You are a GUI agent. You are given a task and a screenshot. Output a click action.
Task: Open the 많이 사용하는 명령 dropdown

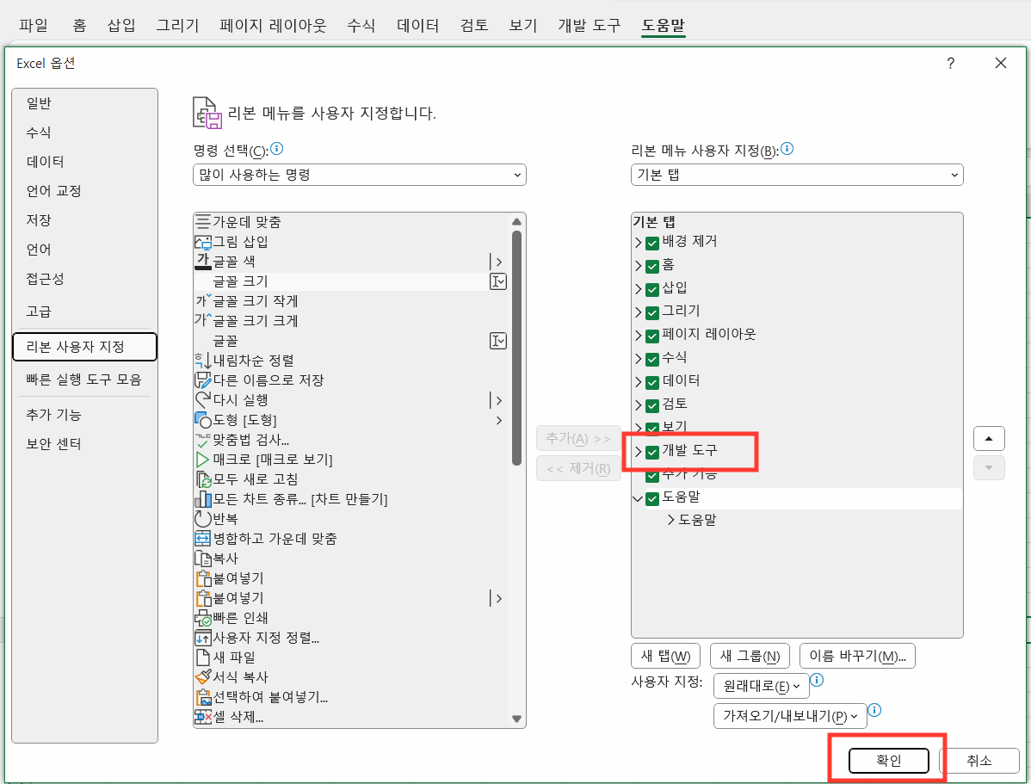point(360,175)
